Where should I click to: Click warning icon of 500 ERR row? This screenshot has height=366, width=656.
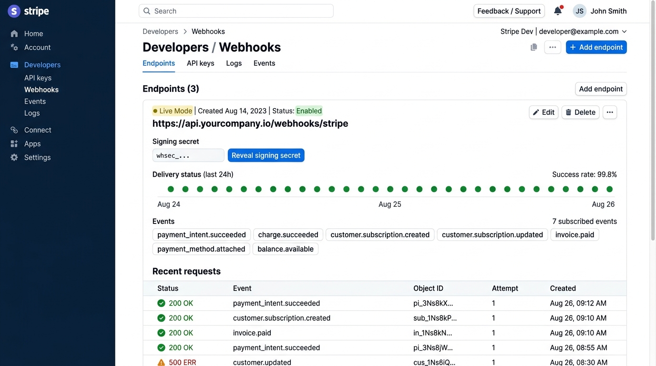(x=161, y=362)
